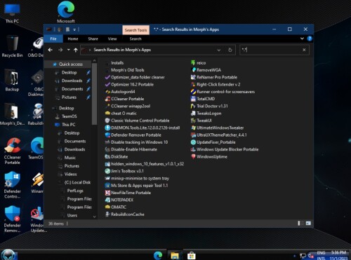The height and width of the screenshot is (260, 351).
Task: Launch Edge from the taskbar
Action: coord(158,255)
